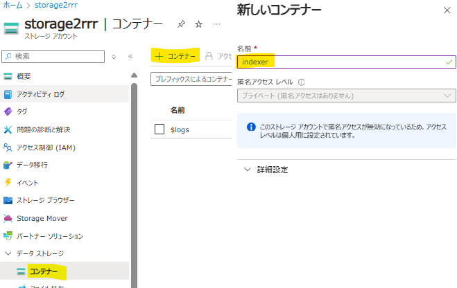Open the $logs container

[180, 129]
